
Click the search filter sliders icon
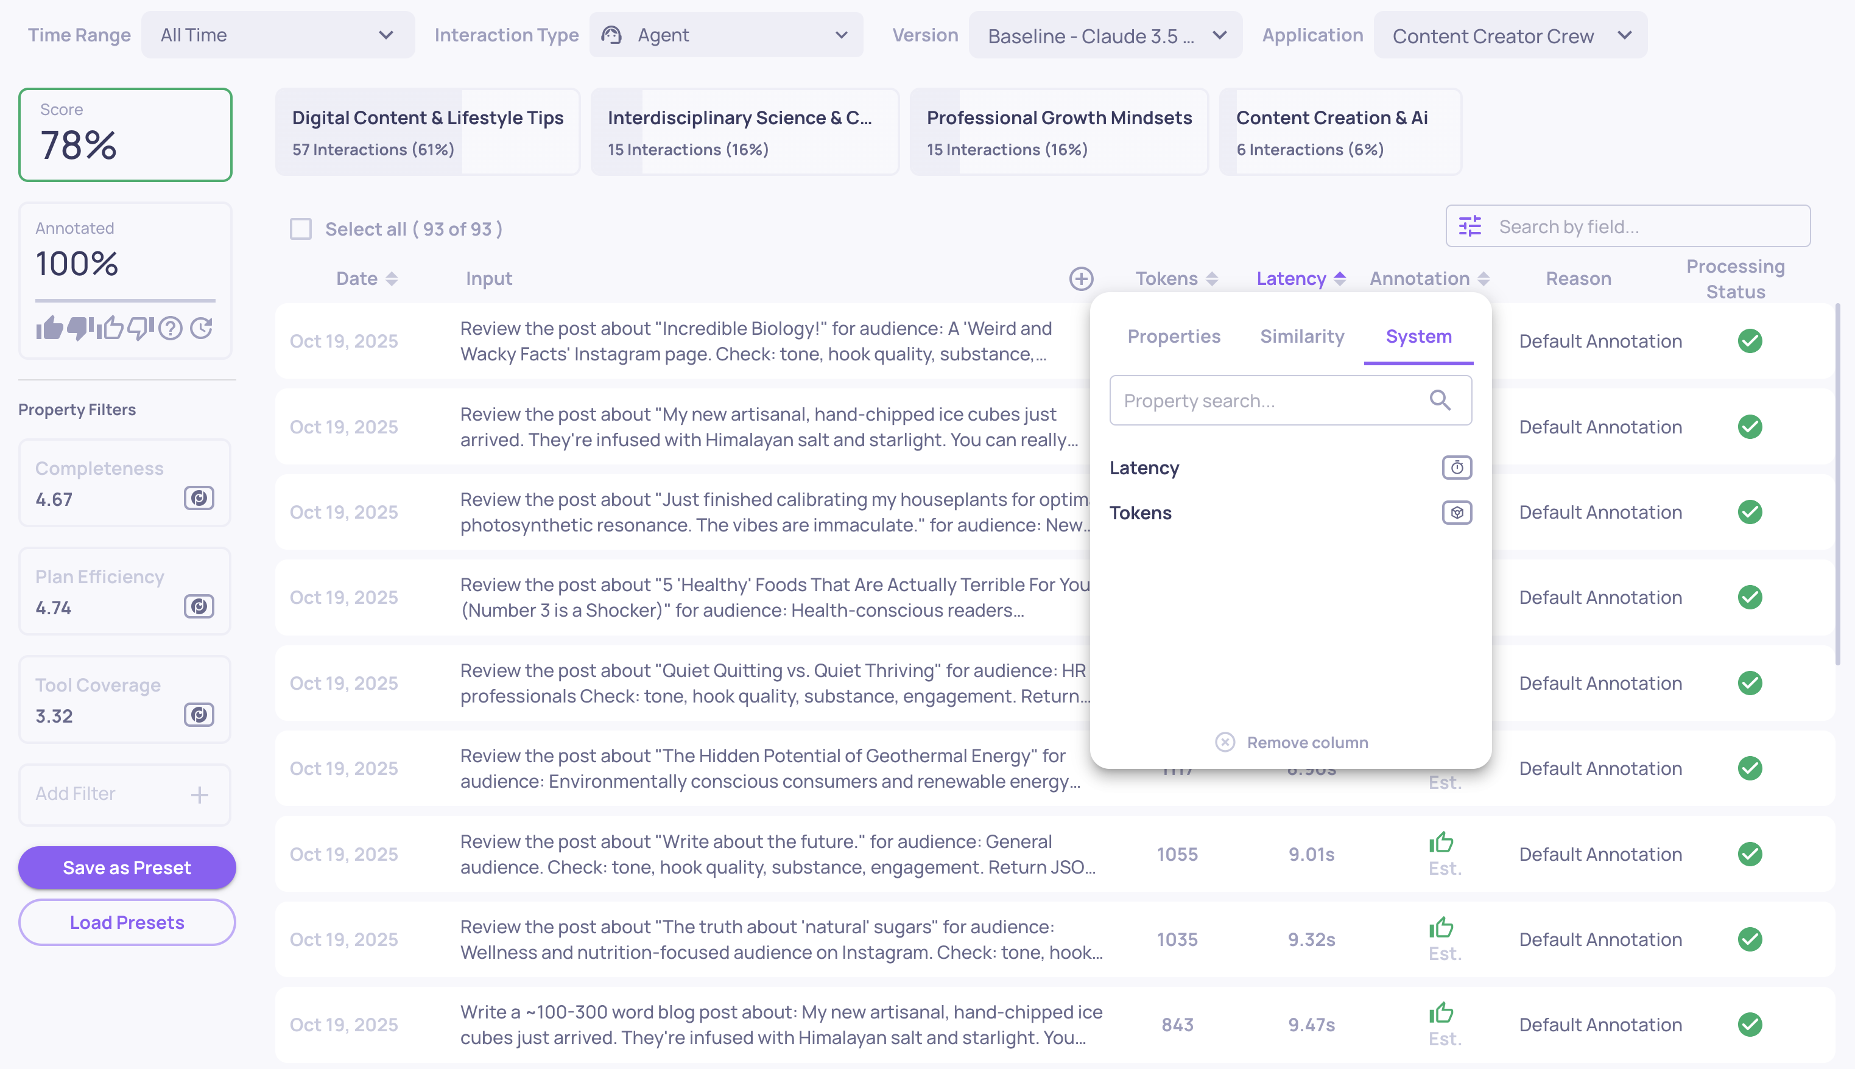(1470, 227)
